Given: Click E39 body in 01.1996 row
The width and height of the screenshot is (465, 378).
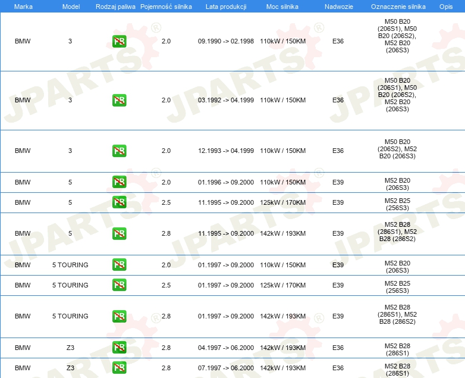Looking at the screenshot, I should pos(338,182).
